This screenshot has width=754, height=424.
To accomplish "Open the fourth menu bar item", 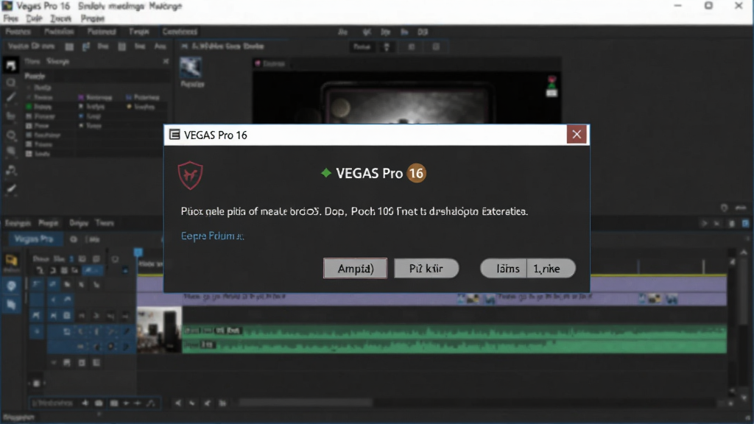I will (x=92, y=18).
